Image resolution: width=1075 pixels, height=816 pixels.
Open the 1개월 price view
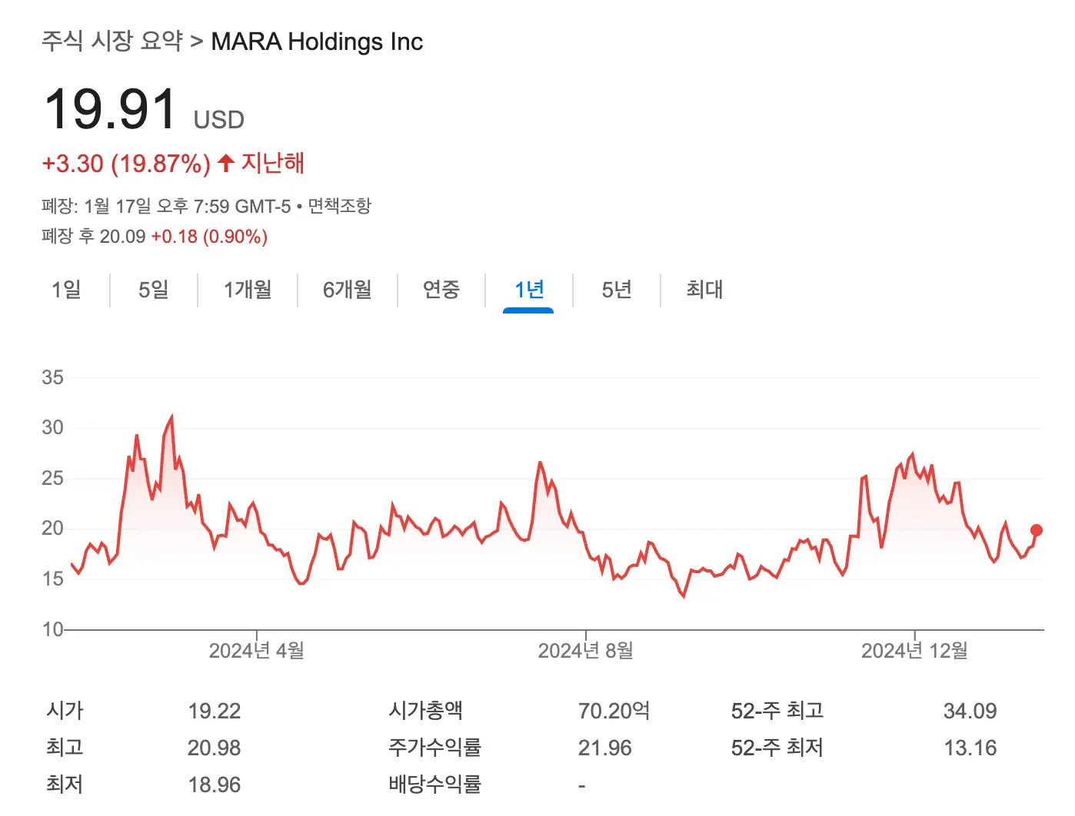[x=248, y=290]
